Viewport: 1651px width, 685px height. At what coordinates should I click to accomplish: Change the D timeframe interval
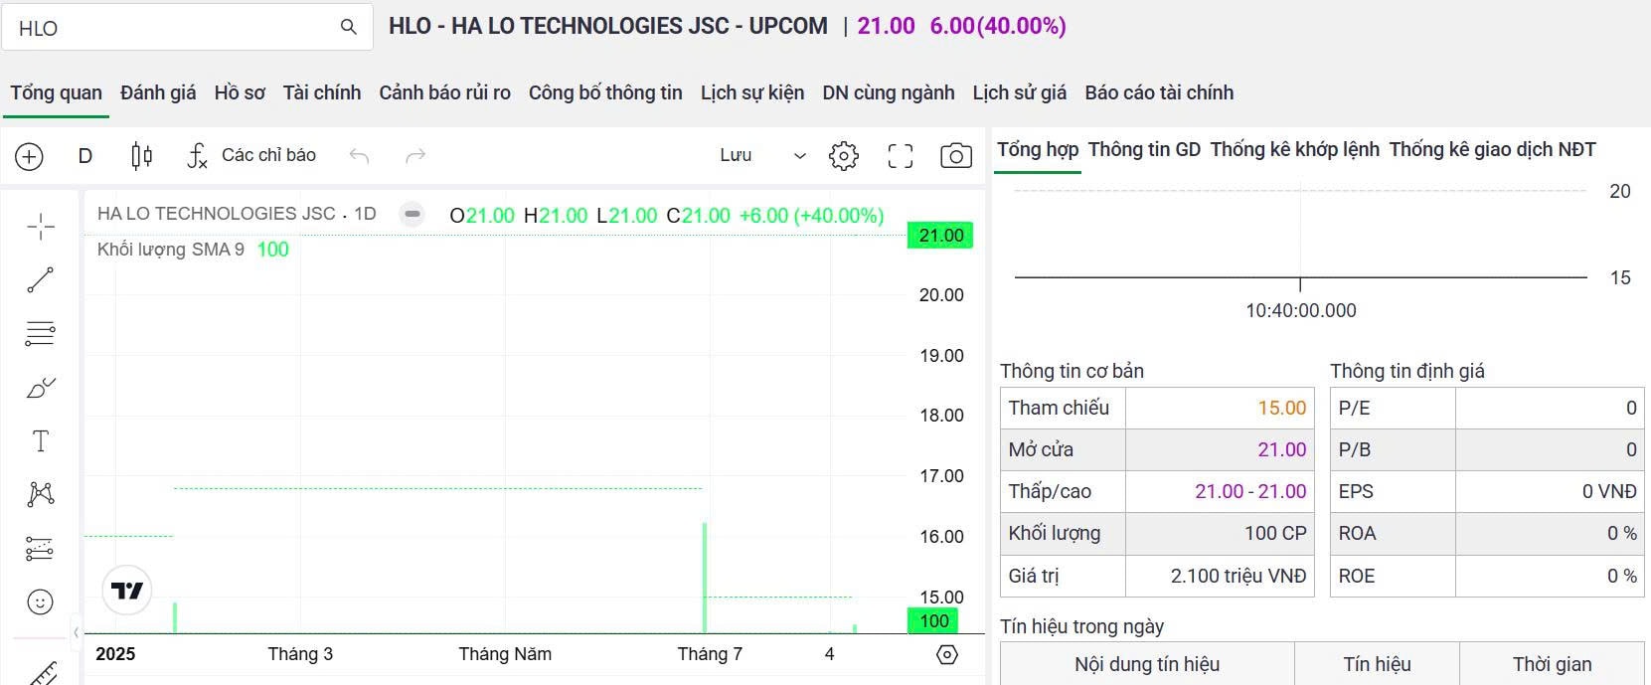tap(85, 156)
